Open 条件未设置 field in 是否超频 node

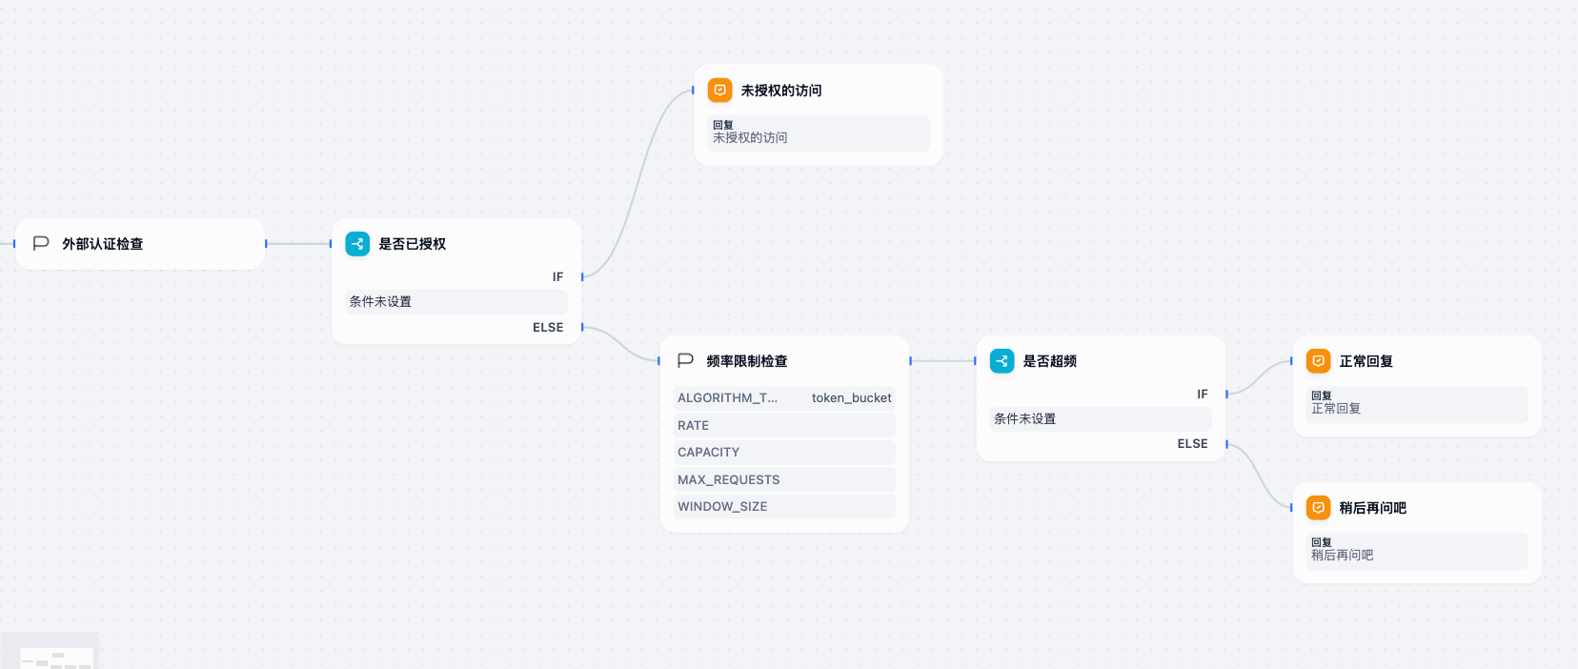1101,419
